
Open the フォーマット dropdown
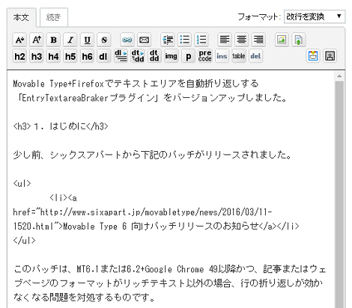coord(315,16)
